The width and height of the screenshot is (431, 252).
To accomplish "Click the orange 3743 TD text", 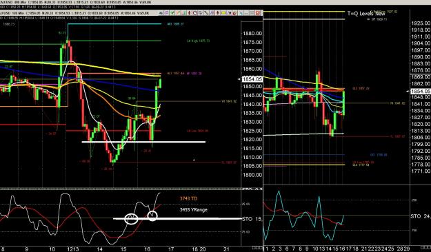I will tap(188, 198).
